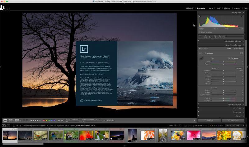249x147 pixels.
Task: Open the profile browser grid icon
Action: point(242,53)
